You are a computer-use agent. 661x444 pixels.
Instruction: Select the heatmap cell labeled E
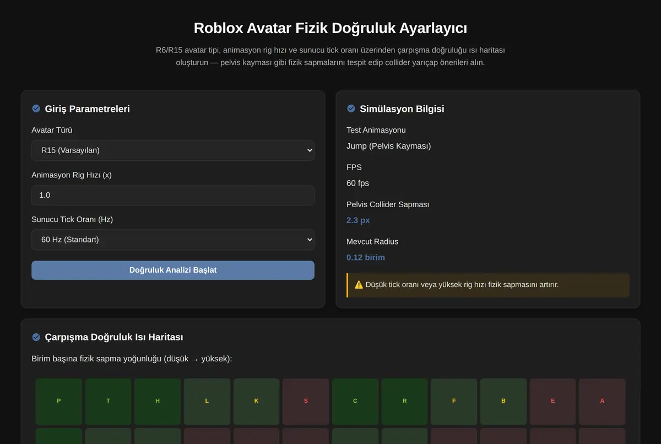click(x=552, y=401)
